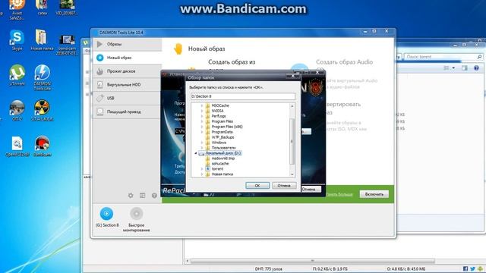Viewport: 486px width, 273px height.
Task: Expand the Program Files folder node
Action: point(202,121)
